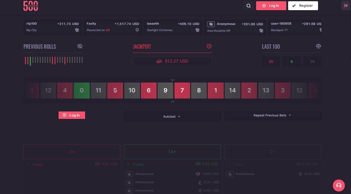Click the jackpot cash stack icon

[x=159, y=61]
